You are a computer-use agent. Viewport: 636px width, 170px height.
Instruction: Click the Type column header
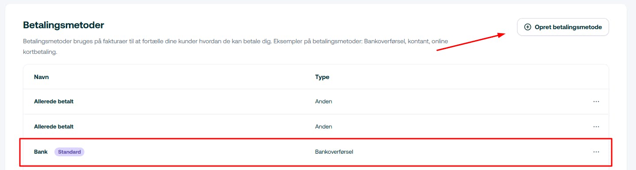click(322, 77)
